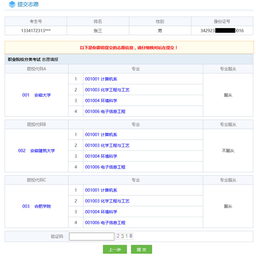
Task: Open the 001 安徽大学 school link
Action: 37,95
